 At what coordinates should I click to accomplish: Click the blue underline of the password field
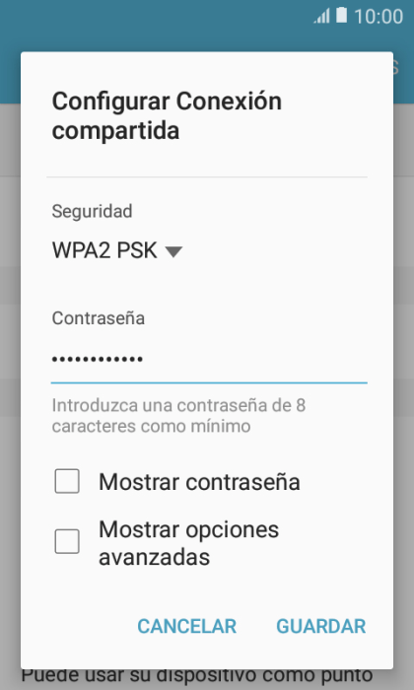click(209, 382)
